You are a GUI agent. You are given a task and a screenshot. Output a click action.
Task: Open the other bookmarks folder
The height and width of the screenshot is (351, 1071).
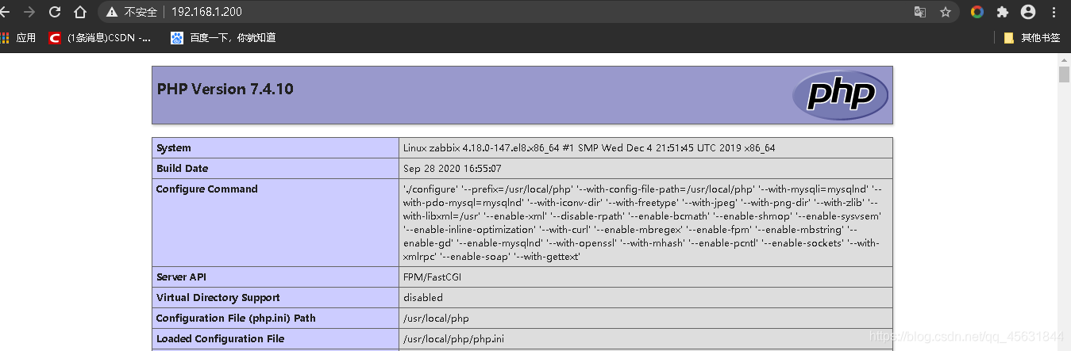[x=1032, y=37]
